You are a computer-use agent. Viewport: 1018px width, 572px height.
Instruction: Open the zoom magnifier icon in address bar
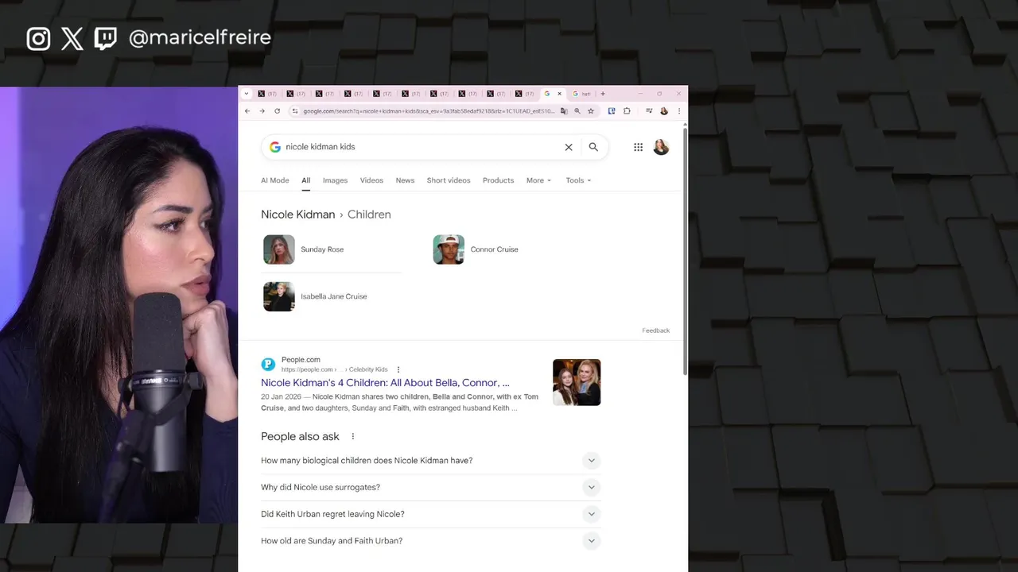[577, 111]
